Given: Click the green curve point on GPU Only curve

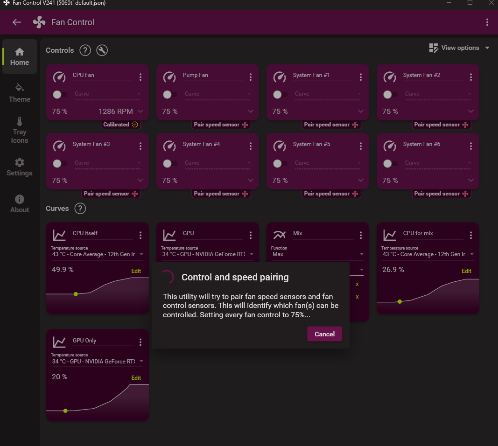Looking at the screenshot, I should [65, 411].
